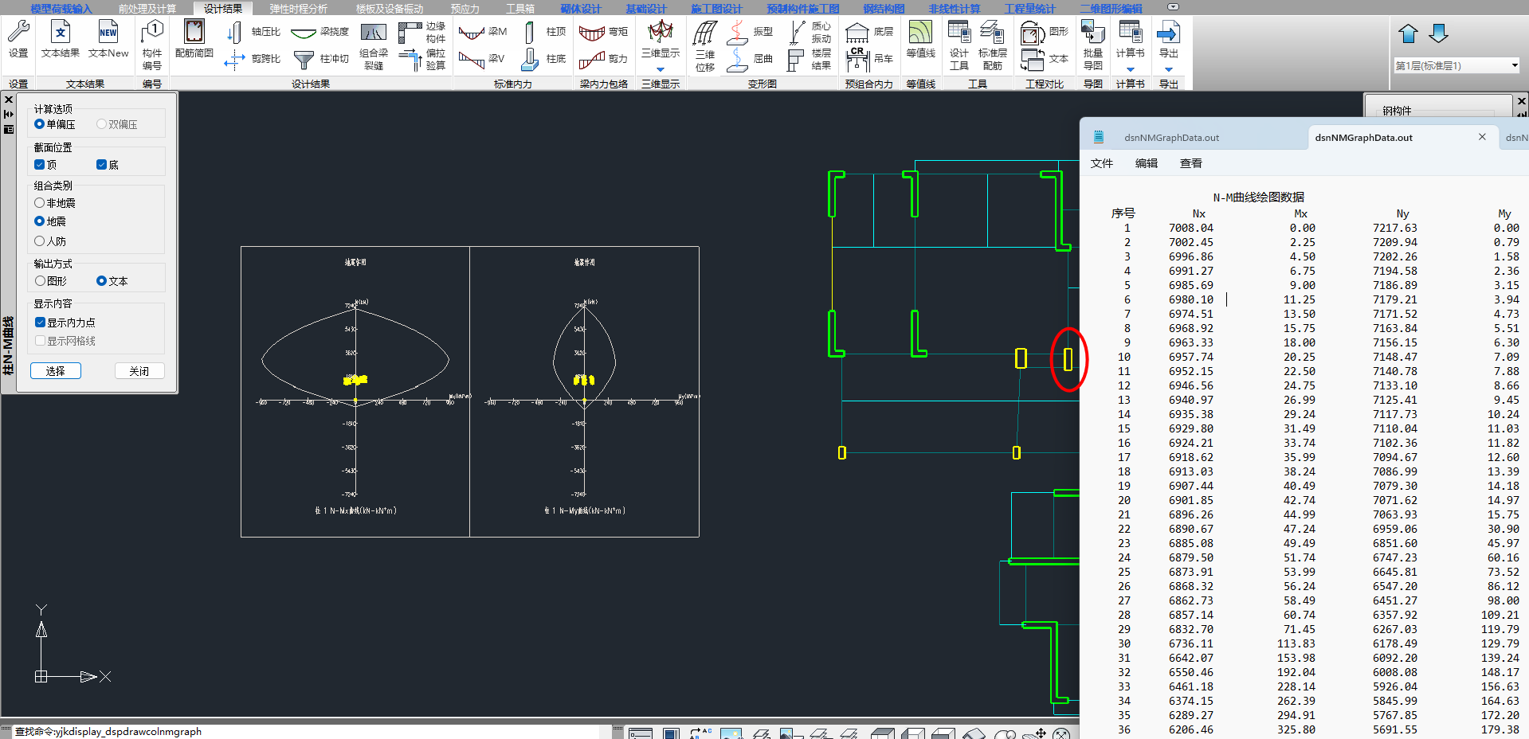The height and width of the screenshot is (739, 1529).
Task: Select the 等值线 contour tool
Action: (x=920, y=40)
